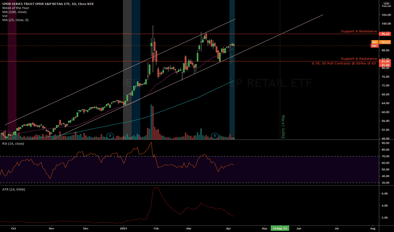Open the USD currency selector
Viewport: 394px width, 232px height.
click(386, 3)
